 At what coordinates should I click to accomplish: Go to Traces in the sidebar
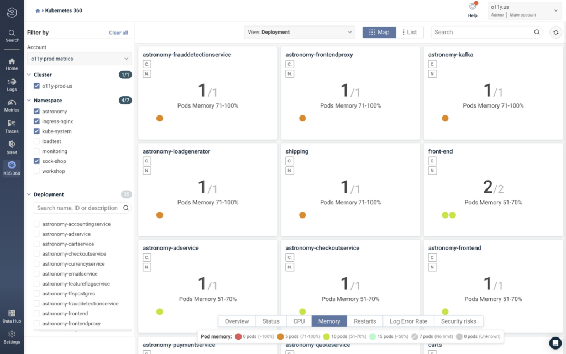(x=12, y=126)
